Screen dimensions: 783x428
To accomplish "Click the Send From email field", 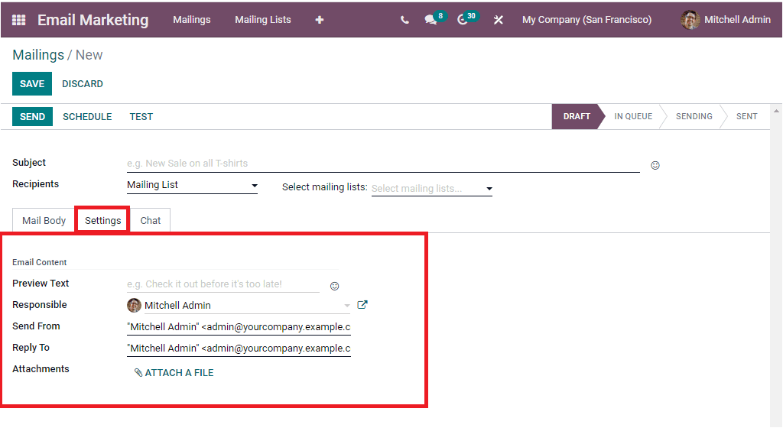I will (239, 327).
